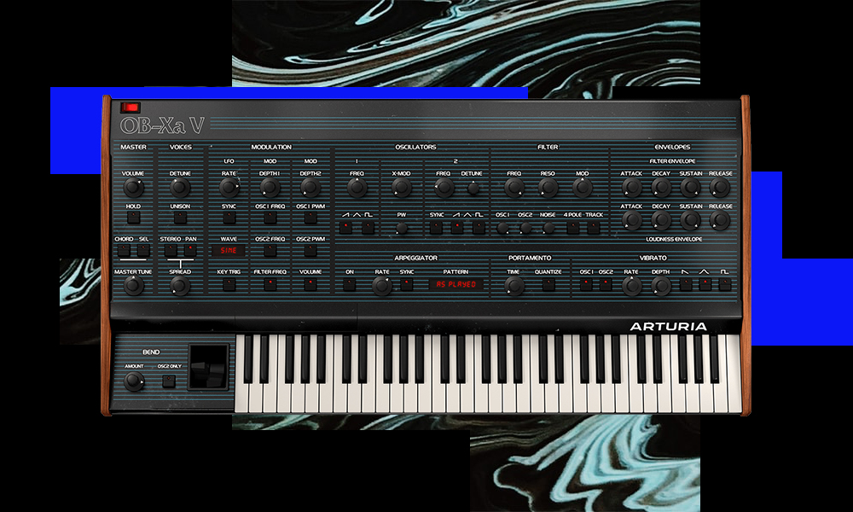
Task: Toggle the filter Track button
Action: click(594, 228)
